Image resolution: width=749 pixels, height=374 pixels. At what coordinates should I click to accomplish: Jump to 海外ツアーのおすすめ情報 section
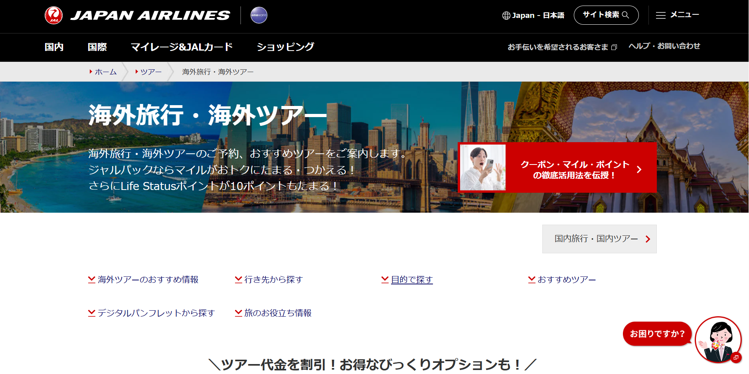pos(148,280)
